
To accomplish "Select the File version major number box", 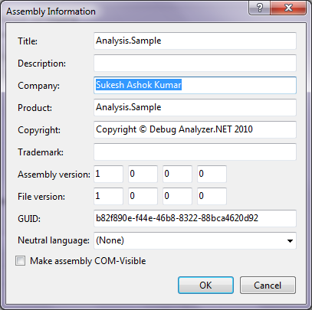I will click(108, 196).
